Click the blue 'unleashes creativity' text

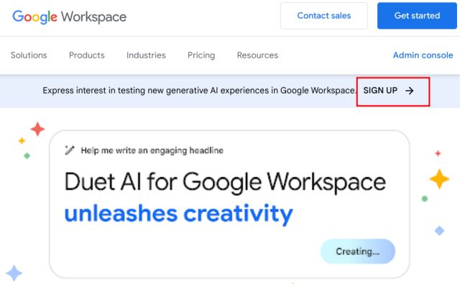(x=179, y=214)
